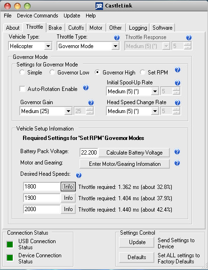The width and height of the screenshot is (208, 270).
Task: Click the 1900 head speed input field
Action: [42, 198]
